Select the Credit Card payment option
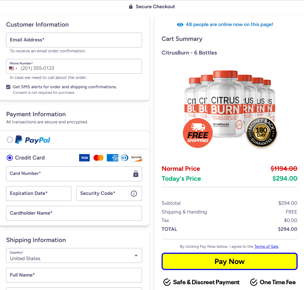Viewport: 304px width, 290px height. (x=10, y=158)
